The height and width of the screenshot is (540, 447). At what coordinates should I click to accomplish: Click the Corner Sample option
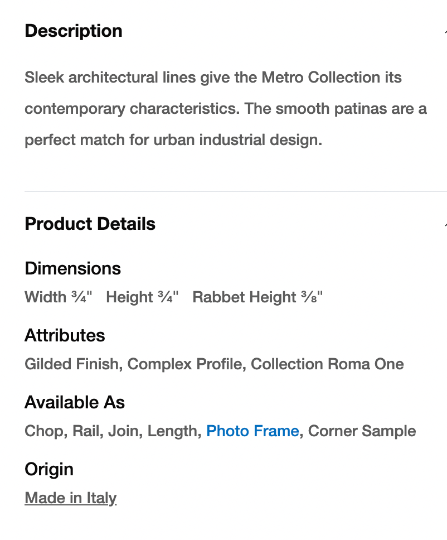click(x=362, y=431)
